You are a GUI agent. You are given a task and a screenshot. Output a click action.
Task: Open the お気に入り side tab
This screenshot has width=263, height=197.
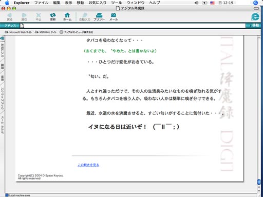tap(2, 51)
